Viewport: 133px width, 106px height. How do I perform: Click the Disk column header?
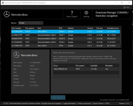(39, 28)
